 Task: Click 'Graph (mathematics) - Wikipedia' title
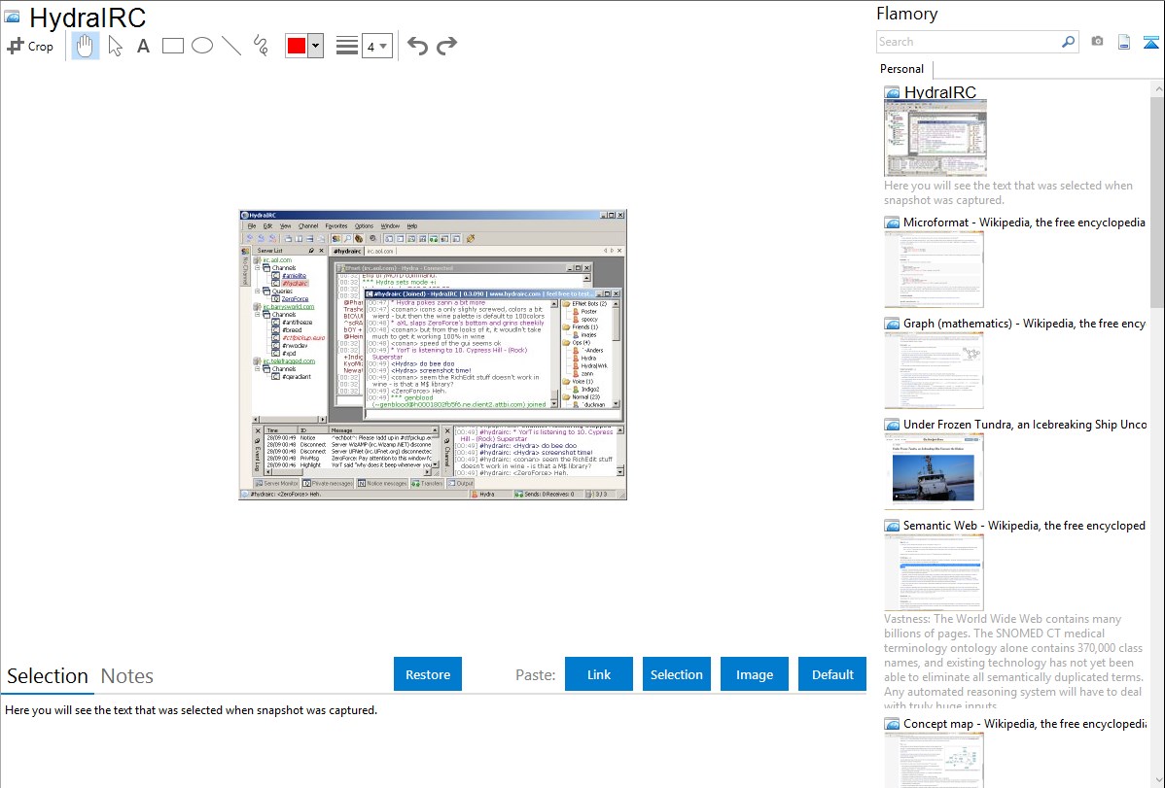[1024, 324]
